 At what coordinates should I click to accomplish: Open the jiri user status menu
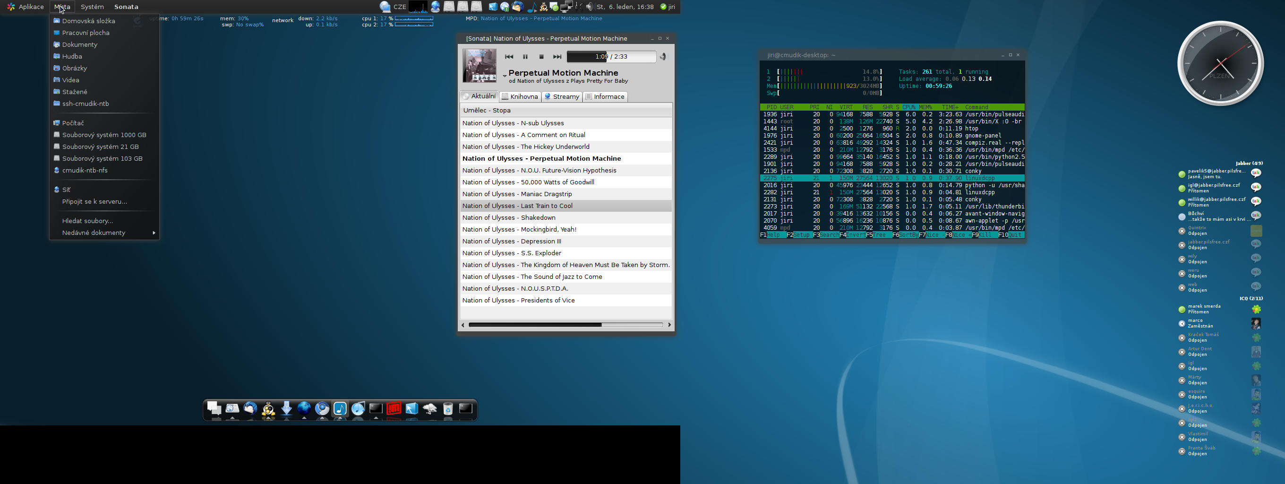[668, 7]
